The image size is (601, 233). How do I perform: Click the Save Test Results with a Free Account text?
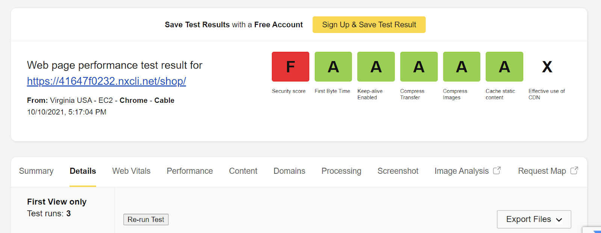234,25
